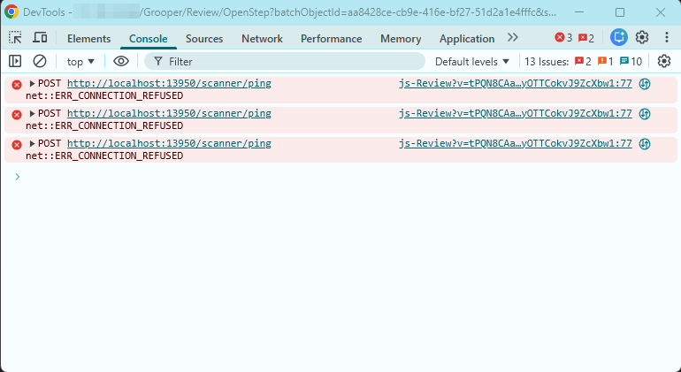
Task: Open second js-Review source link
Action: 516,113
